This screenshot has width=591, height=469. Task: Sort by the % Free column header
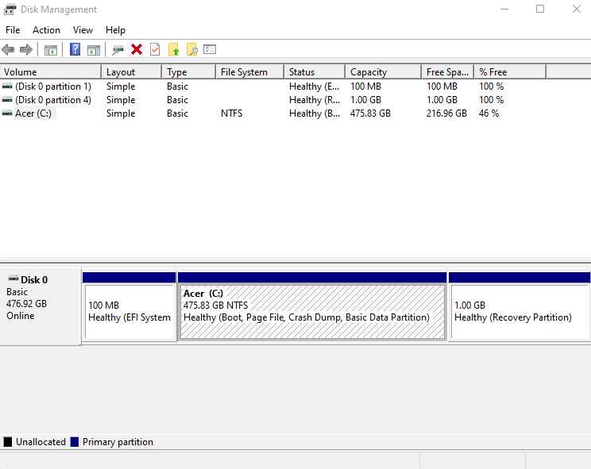[510, 72]
